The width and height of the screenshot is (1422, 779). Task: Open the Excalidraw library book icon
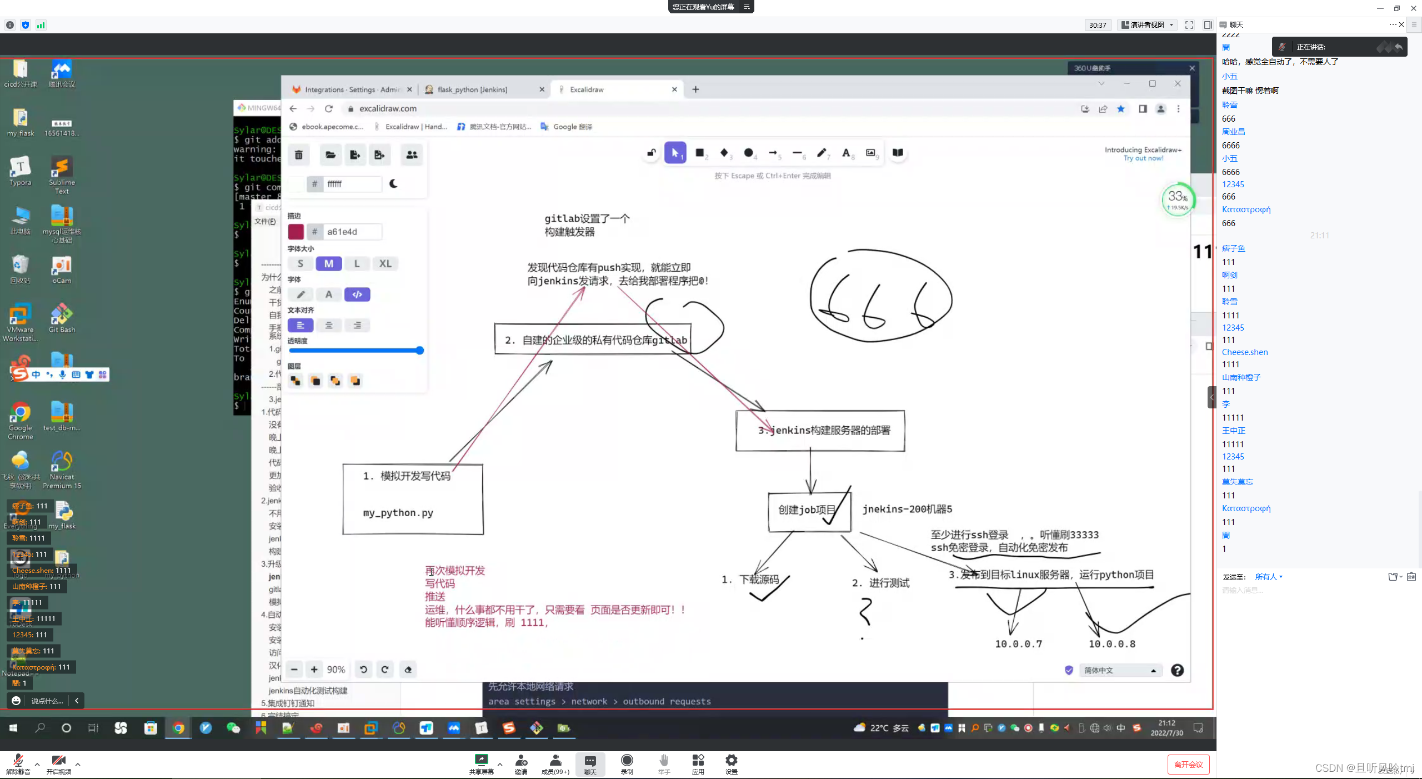tap(898, 153)
